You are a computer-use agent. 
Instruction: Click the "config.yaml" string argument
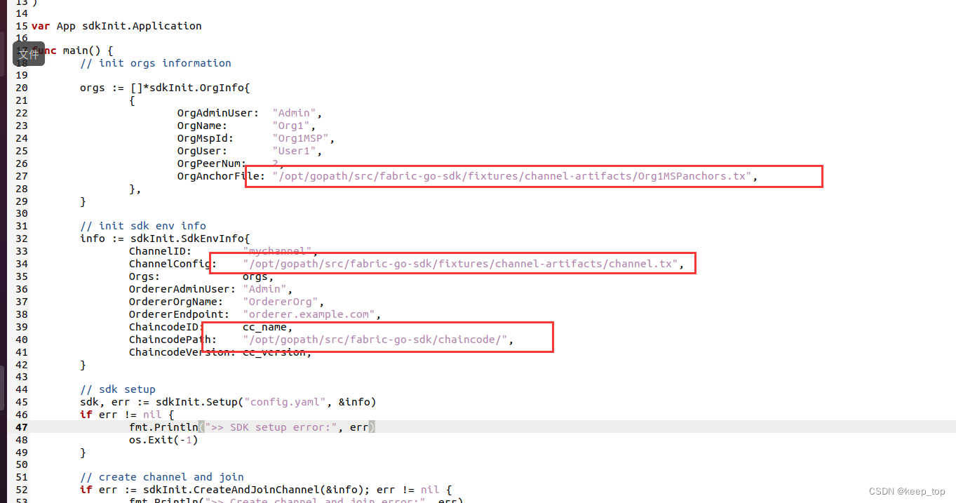(284, 402)
